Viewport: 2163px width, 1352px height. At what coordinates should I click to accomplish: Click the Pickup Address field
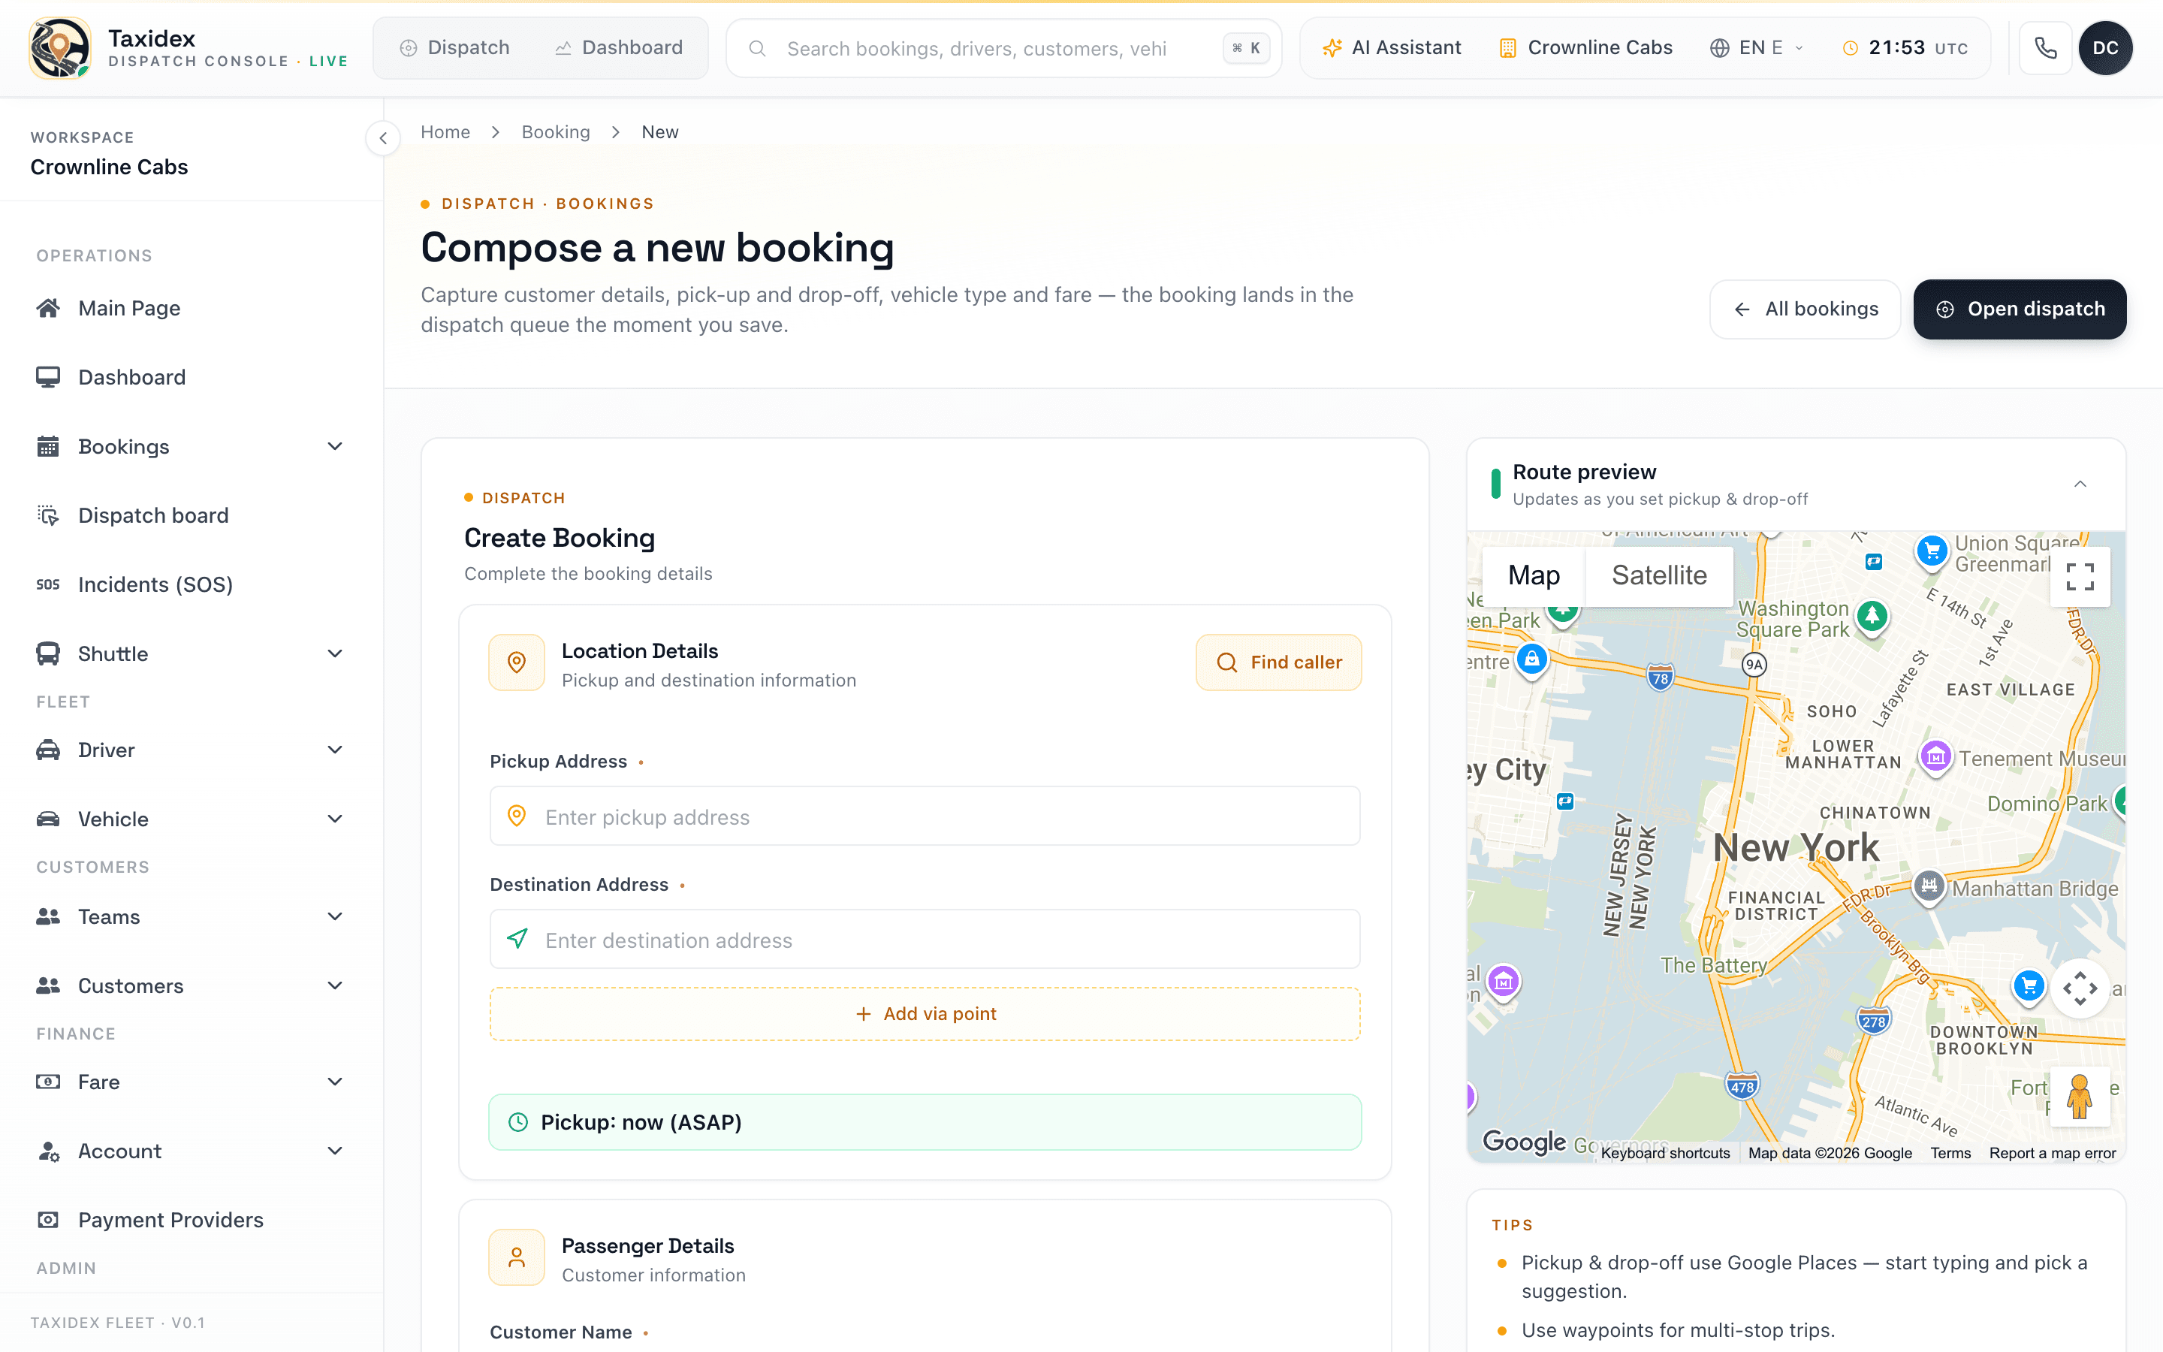pos(925,816)
